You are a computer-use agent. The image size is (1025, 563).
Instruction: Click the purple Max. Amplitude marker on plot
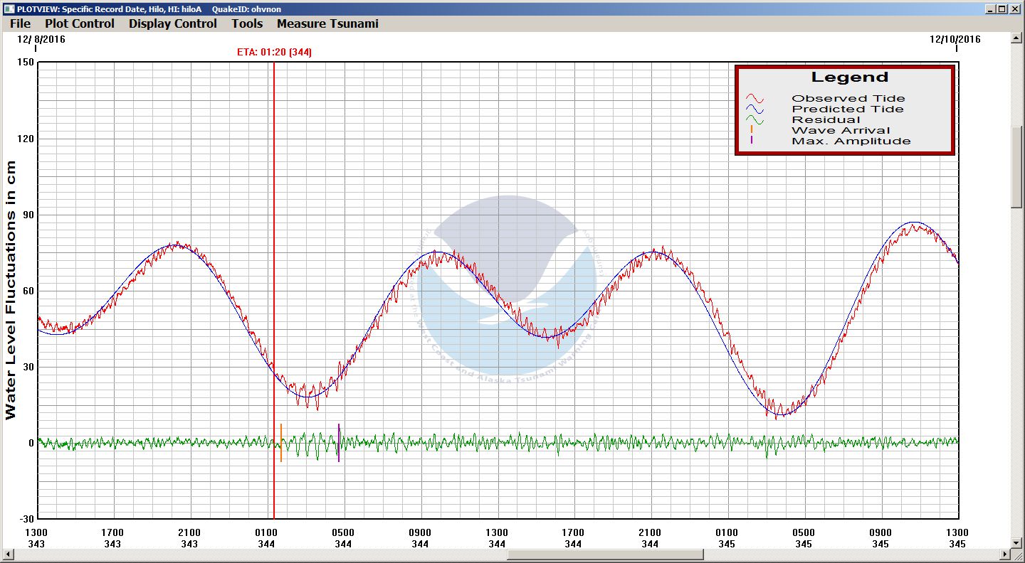[339, 443]
